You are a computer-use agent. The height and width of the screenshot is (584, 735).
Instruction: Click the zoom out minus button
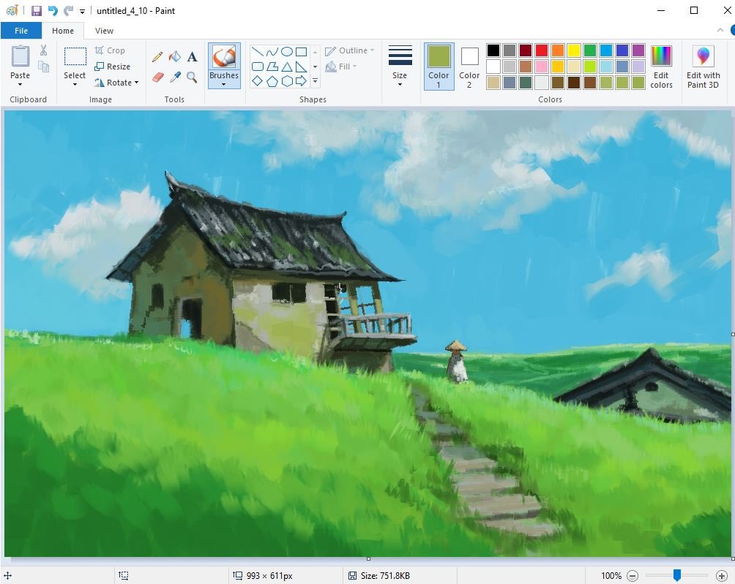633,575
